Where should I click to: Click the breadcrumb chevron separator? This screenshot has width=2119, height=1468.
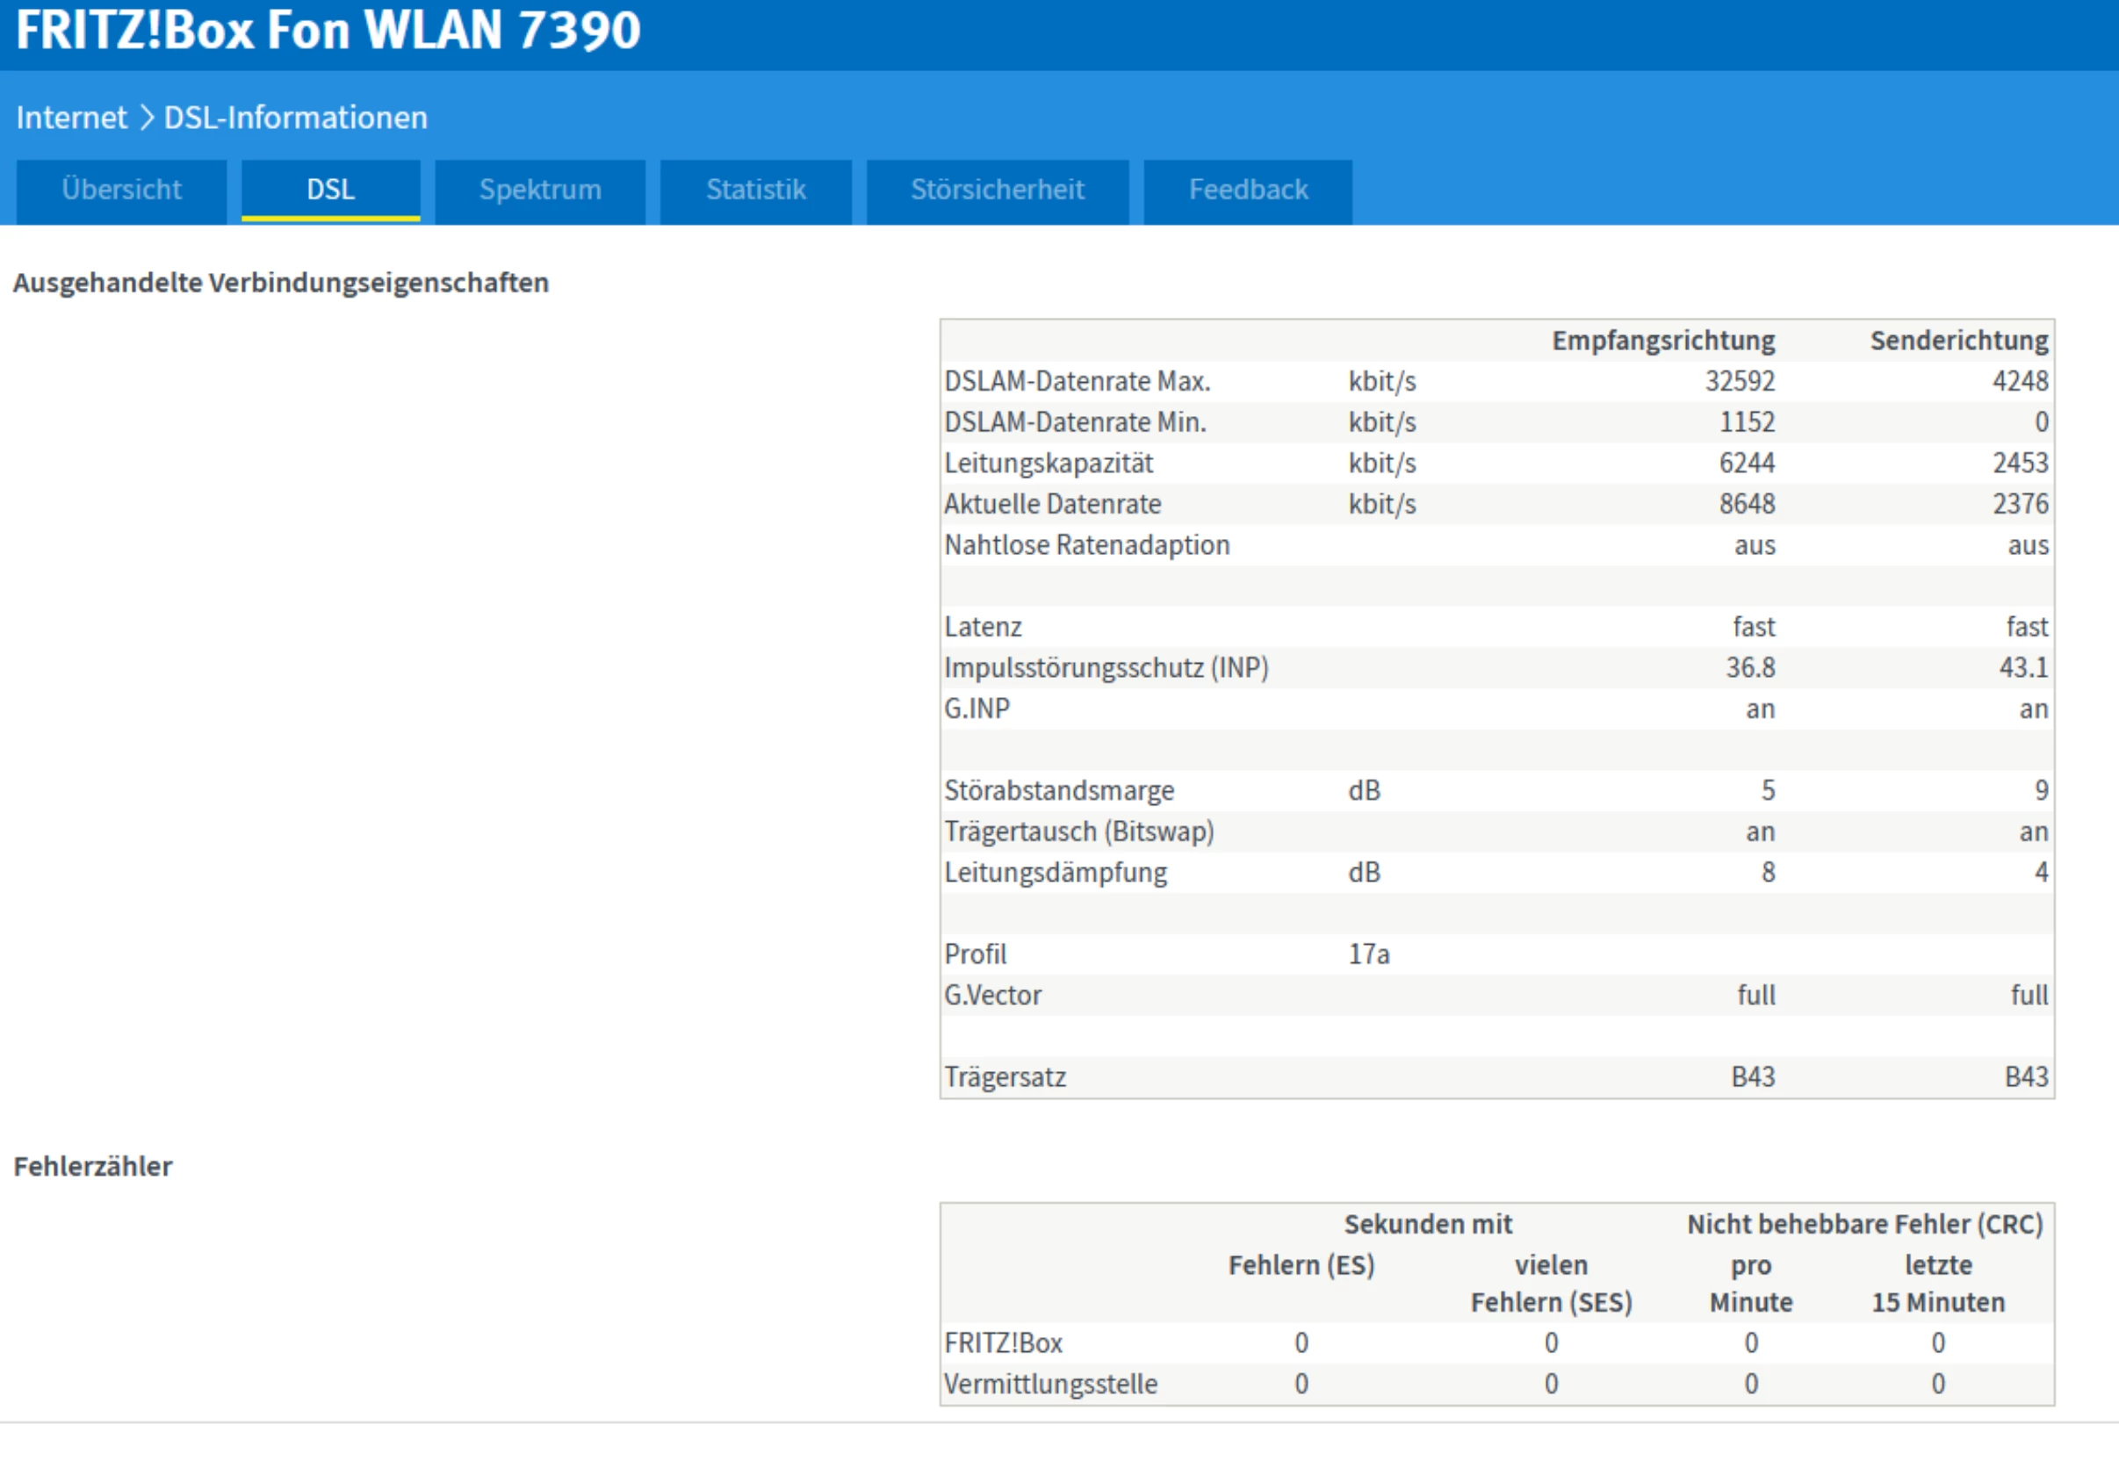[x=147, y=118]
